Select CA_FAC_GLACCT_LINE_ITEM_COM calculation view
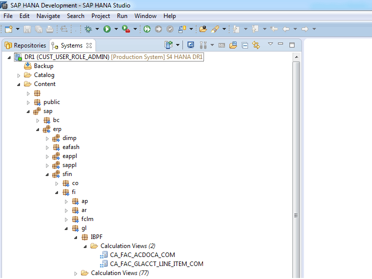Viewport: 372px width, 279px height. [156, 264]
